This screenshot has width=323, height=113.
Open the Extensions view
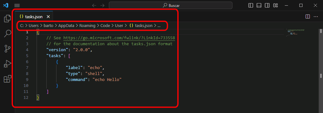(x=8, y=79)
